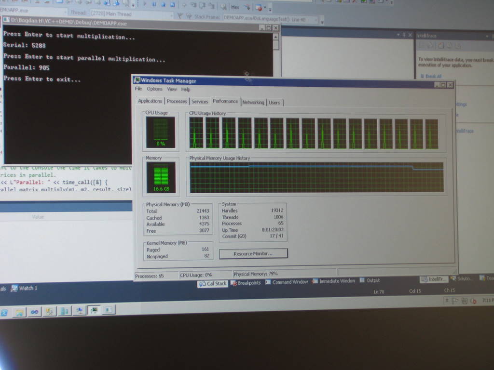Screen dimensions: 494x370
Task: Open Task Manager View menu
Action: pyautogui.click(x=172, y=89)
